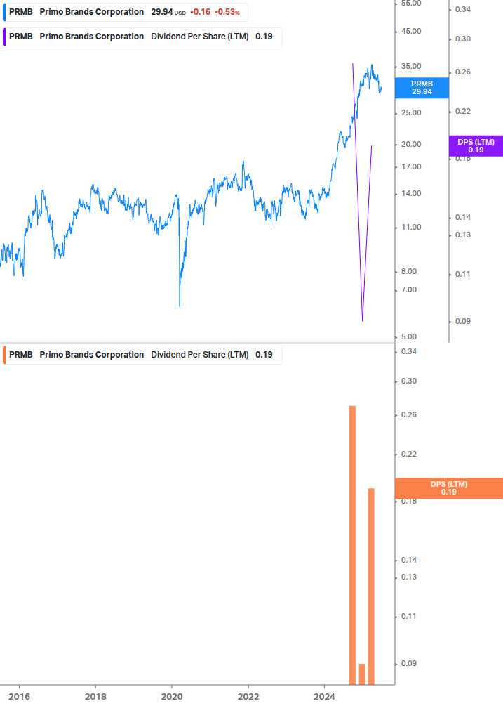The height and width of the screenshot is (706, 503).
Task: Click the 20.00 price axis label
Action: 411,144
